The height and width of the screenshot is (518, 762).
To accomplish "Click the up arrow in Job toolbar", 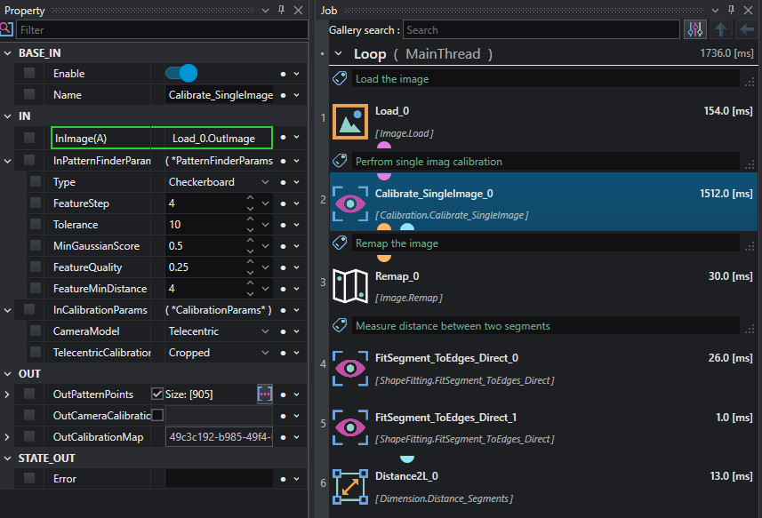I will [721, 29].
